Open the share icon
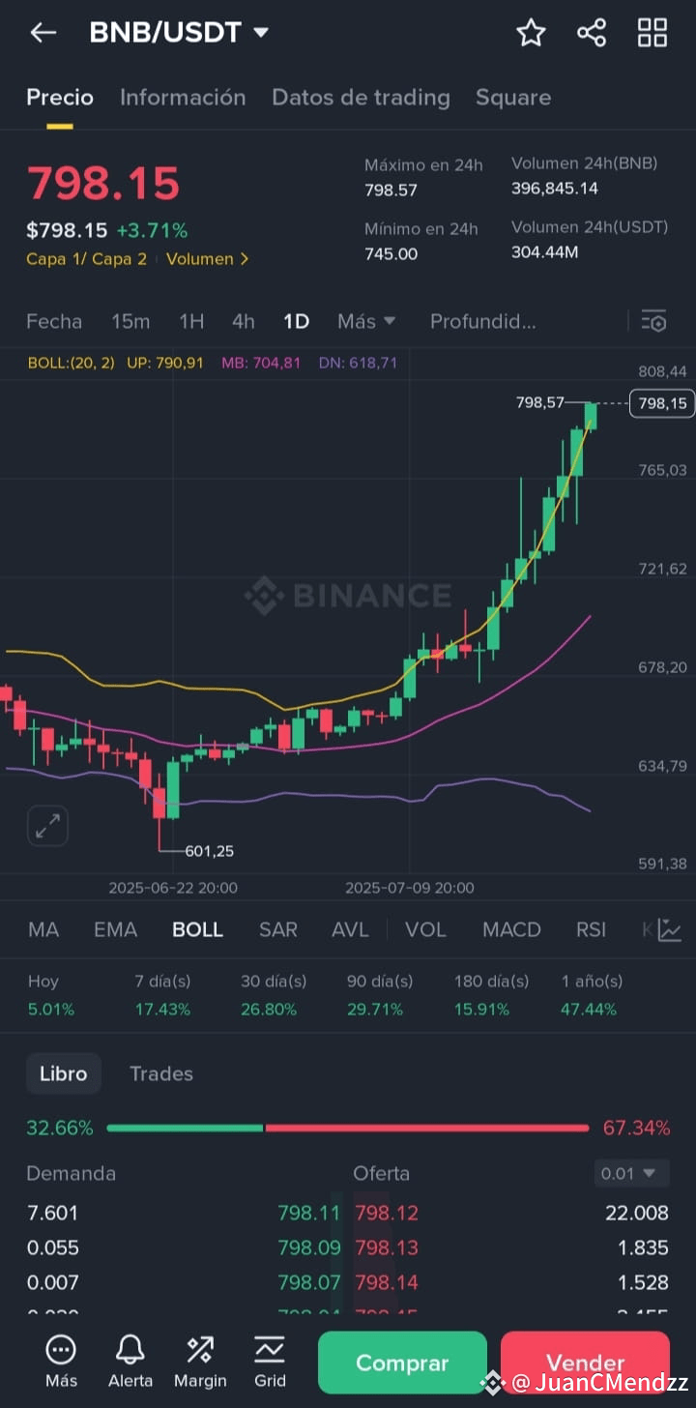Image resolution: width=696 pixels, height=1408 pixels. pos(591,33)
